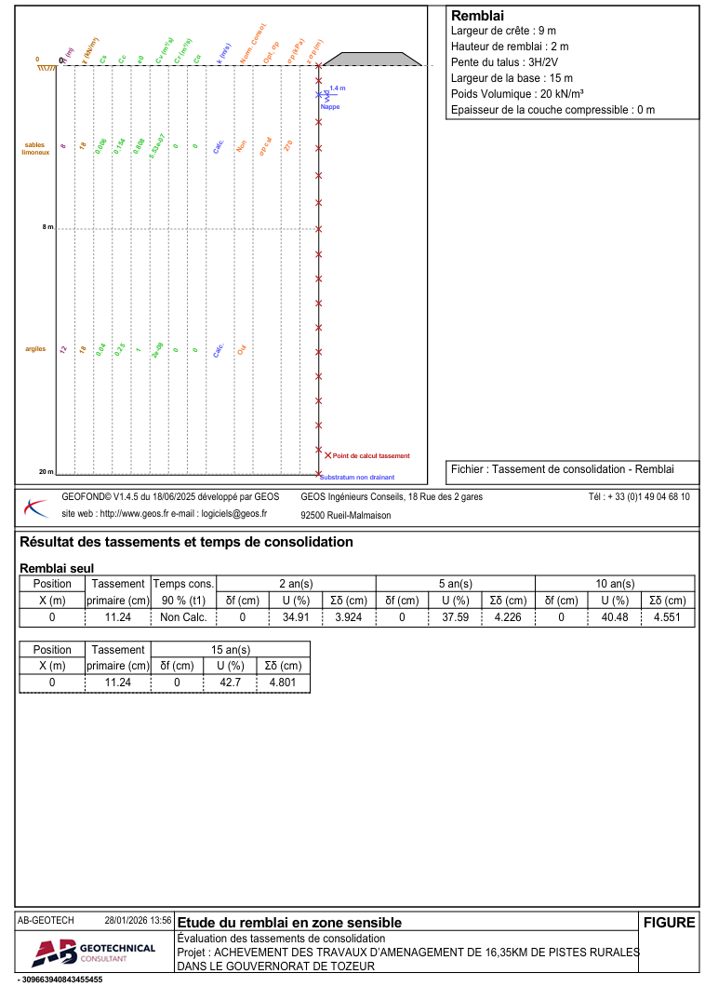Click the 'Résultat des tassements' section heading
705x987 pixels.
coord(186,542)
